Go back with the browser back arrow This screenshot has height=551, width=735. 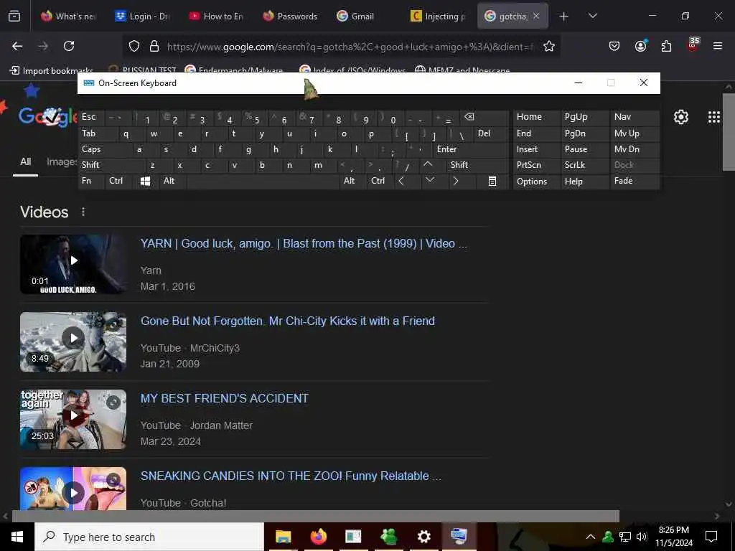click(x=17, y=46)
